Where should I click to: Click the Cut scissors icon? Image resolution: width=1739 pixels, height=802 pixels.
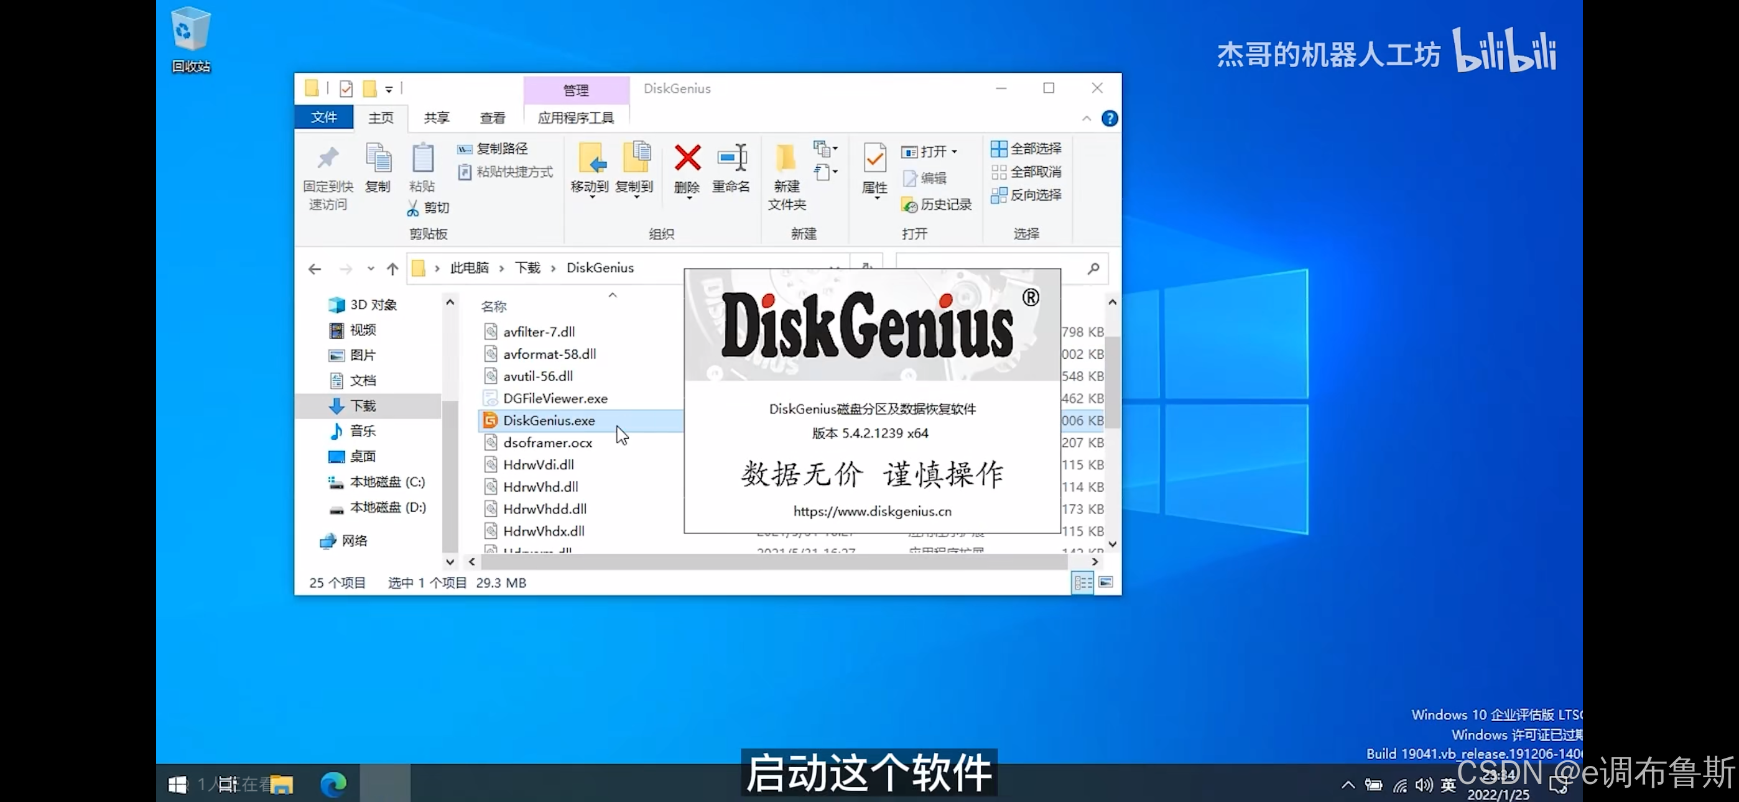[x=413, y=208]
